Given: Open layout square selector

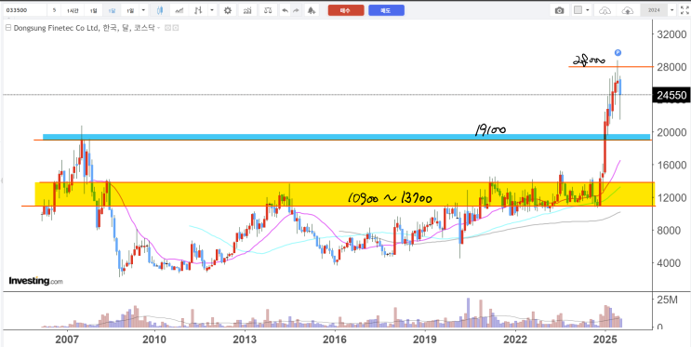Looking at the screenshot, I should (x=578, y=10).
